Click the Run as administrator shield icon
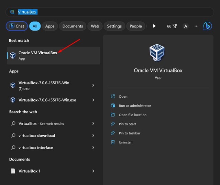This screenshot has width=220, height=185. pyautogui.click(x=113, y=106)
